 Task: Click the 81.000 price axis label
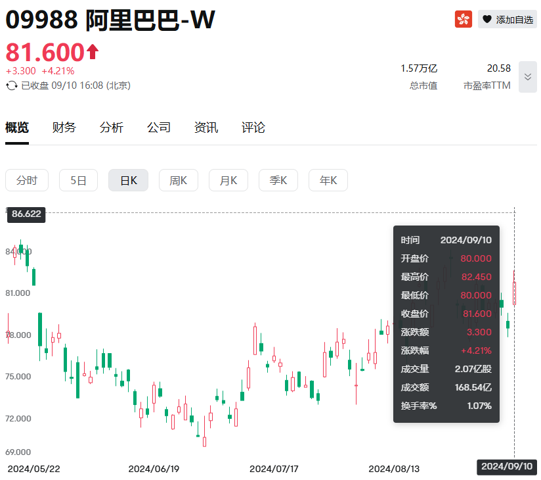pos(18,293)
